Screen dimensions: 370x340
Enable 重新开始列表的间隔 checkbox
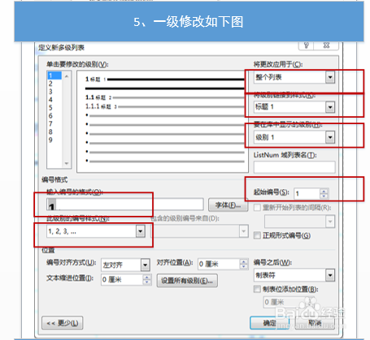point(257,208)
